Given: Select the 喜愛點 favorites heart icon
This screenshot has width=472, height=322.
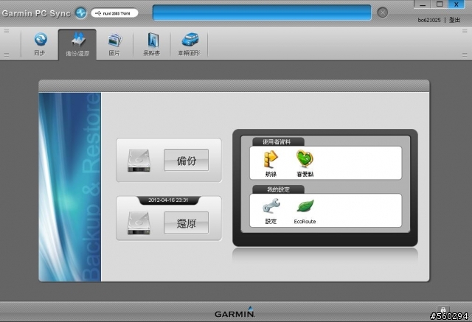Looking at the screenshot, I should tap(305, 164).
